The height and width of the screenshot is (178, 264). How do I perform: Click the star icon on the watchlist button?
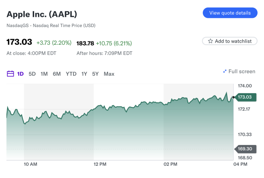[x=210, y=41]
